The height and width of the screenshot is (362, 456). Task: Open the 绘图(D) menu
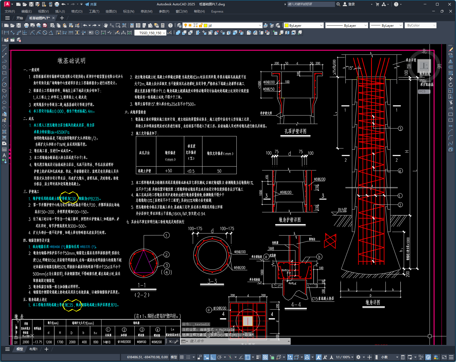pyautogui.click(x=111, y=11)
